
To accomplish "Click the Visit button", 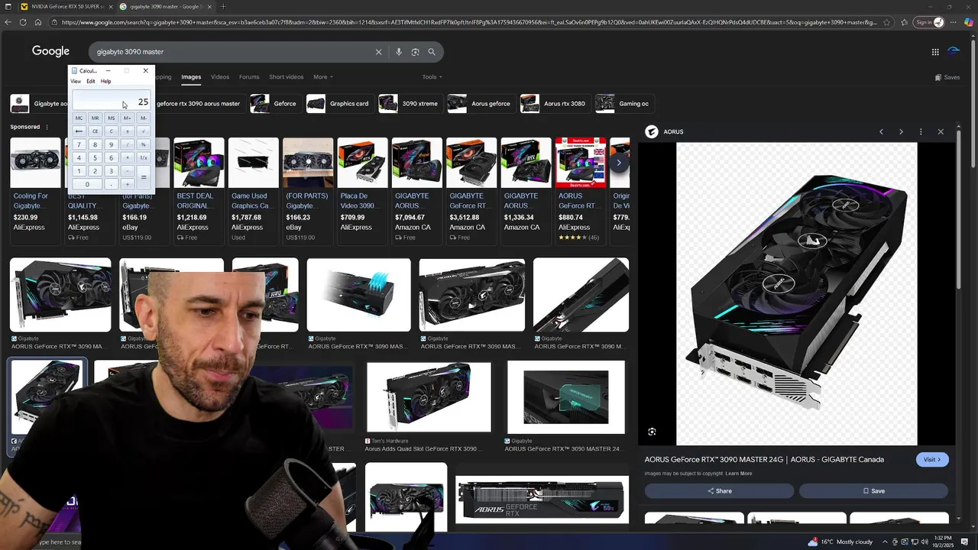I will [932, 459].
